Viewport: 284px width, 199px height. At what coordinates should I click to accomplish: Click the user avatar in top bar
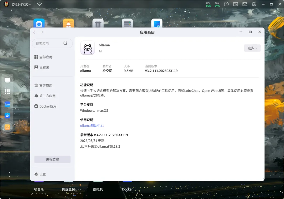pos(6,4)
